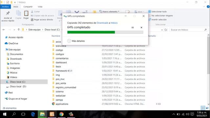Select the dashboard folder
Image resolution: width=210 pixels, height=118 pixels.
click(x=61, y=63)
